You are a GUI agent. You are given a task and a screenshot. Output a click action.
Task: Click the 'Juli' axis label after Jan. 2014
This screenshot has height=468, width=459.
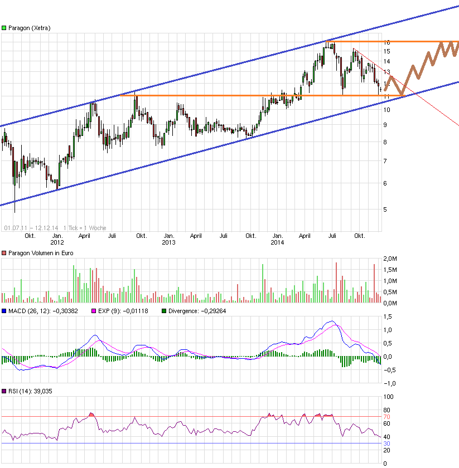click(x=332, y=236)
